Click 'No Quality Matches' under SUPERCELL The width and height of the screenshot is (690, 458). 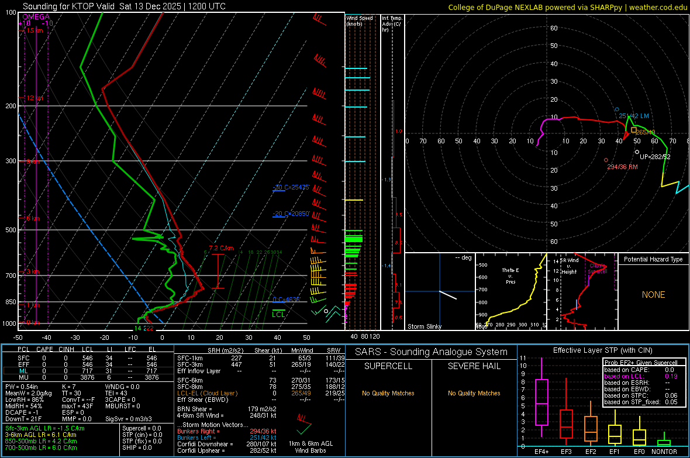(x=388, y=393)
